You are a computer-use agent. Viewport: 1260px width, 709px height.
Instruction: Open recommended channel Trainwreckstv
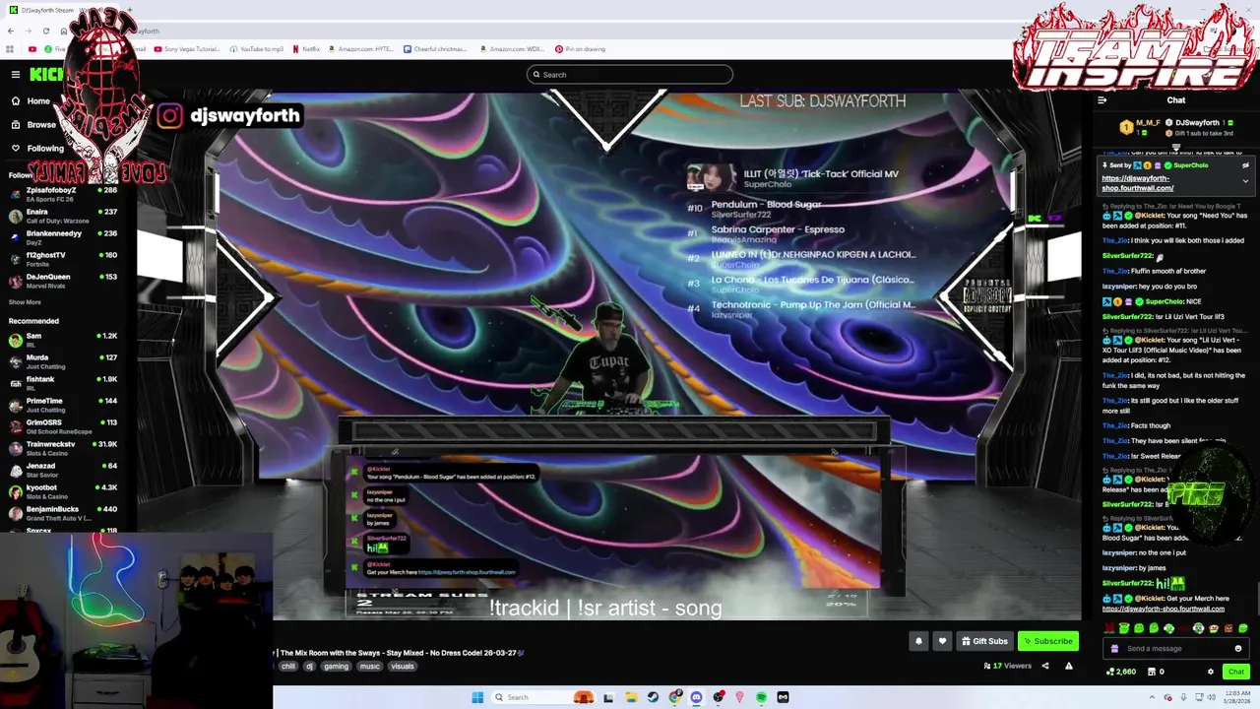(63, 447)
